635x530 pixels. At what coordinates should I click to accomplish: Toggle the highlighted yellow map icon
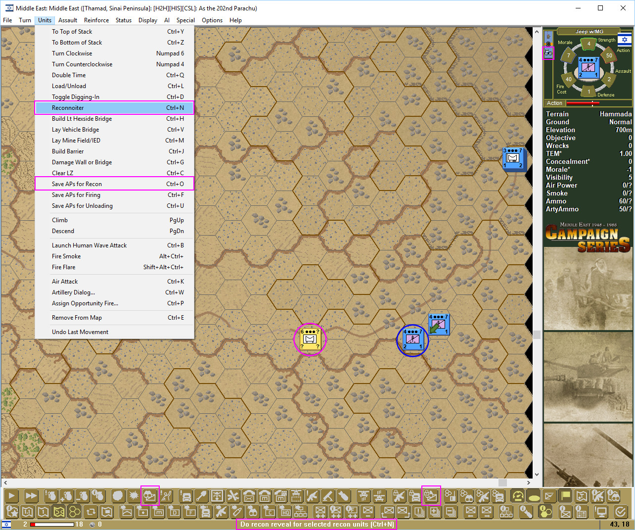[59, 512]
